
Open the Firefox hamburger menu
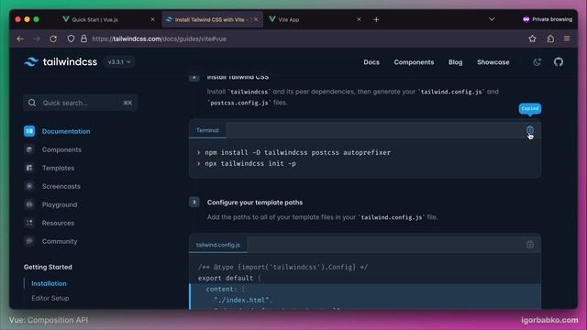(567, 38)
